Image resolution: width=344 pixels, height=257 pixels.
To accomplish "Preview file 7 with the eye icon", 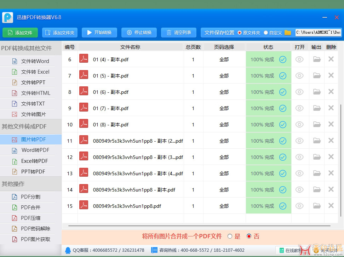I will [x=299, y=76].
